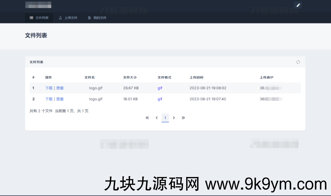Jump to first page using double-left arrow
Viewport: 331px width, 196px height.
[147, 118]
